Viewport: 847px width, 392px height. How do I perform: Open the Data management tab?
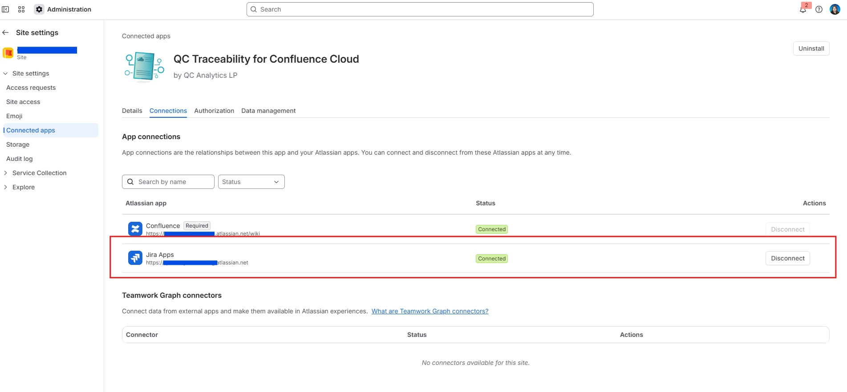pyautogui.click(x=268, y=111)
